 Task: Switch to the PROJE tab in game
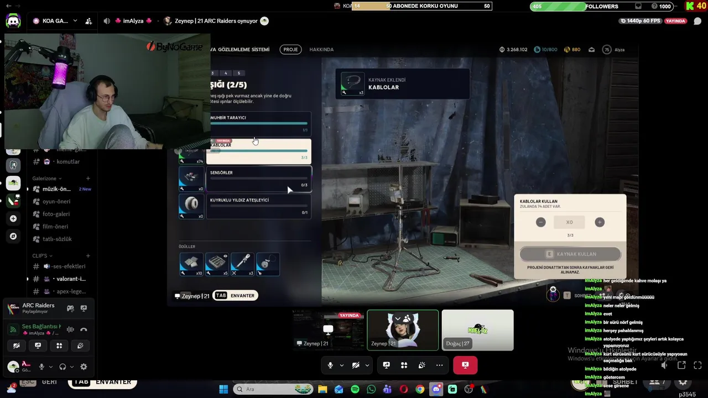click(x=290, y=49)
